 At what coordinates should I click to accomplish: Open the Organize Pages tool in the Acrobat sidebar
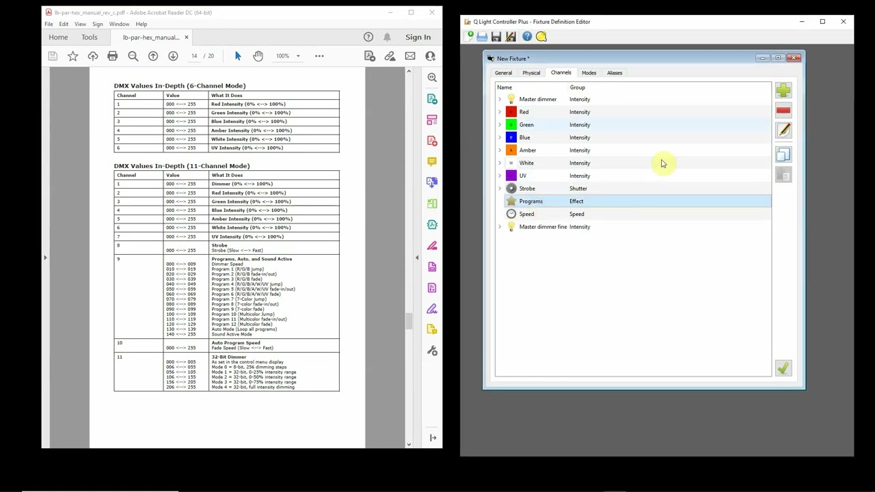point(432,204)
